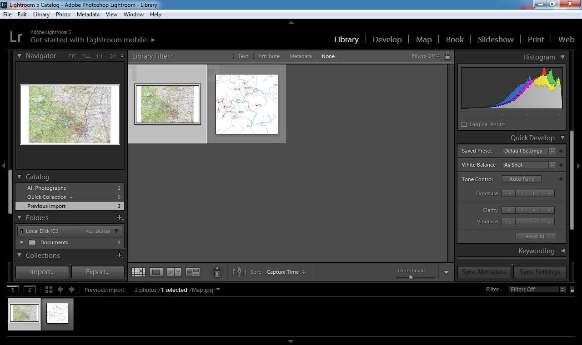Screen dimensions: 582x345
Task: Open Lightroom mobile setup arrow
Action: coord(153,40)
